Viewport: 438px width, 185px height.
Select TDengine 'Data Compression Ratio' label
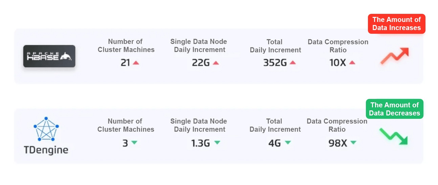[337, 125]
